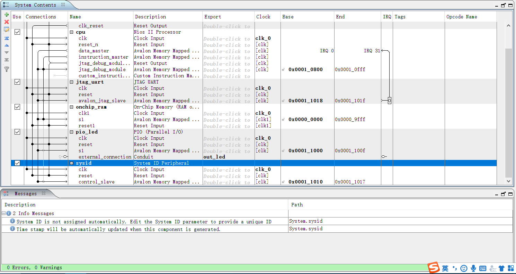Uncheck the Use checkbox for pio_led

17,132
